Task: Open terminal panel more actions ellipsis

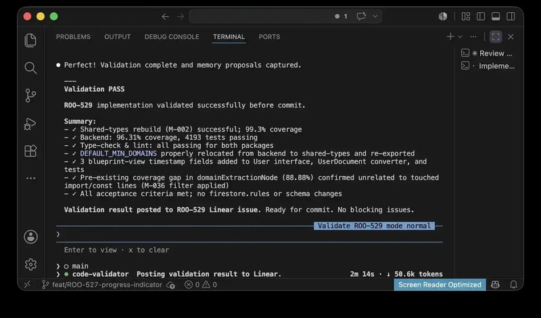Action: [473, 36]
